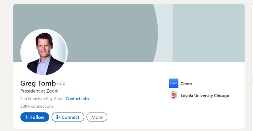This screenshot has height=131, width=253.
Task: Click the President at Zoom headline
Action: 39,91
